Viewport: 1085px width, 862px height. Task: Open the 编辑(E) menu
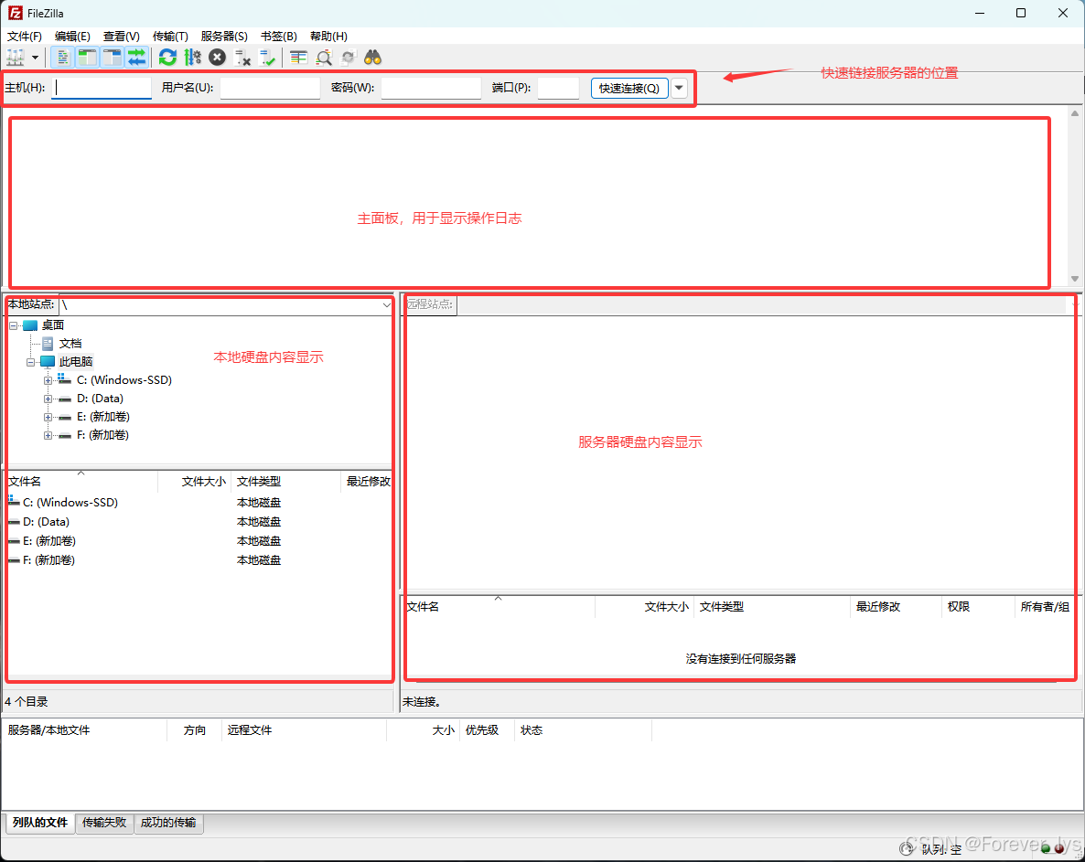tap(72, 36)
